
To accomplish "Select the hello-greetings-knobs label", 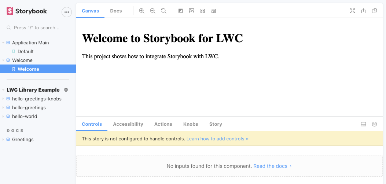I will click(37, 99).
